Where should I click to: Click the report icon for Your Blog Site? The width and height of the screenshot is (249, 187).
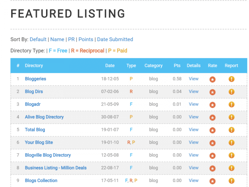pos(232,143)
